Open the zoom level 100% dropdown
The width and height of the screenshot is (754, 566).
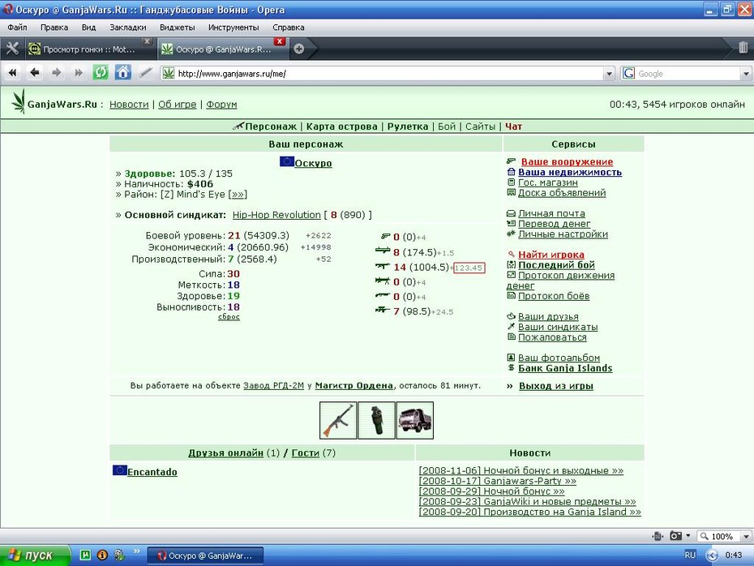point(746,536)
